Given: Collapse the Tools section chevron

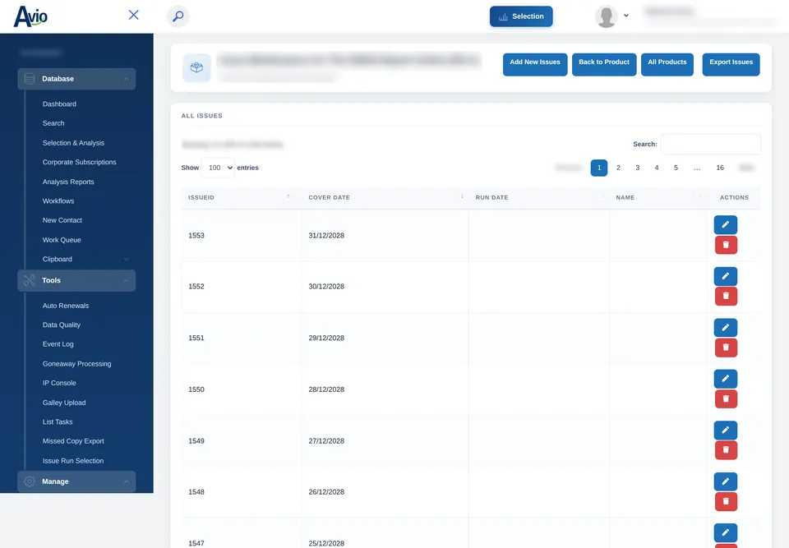Looking at the screenshot, I should (127, 281).
